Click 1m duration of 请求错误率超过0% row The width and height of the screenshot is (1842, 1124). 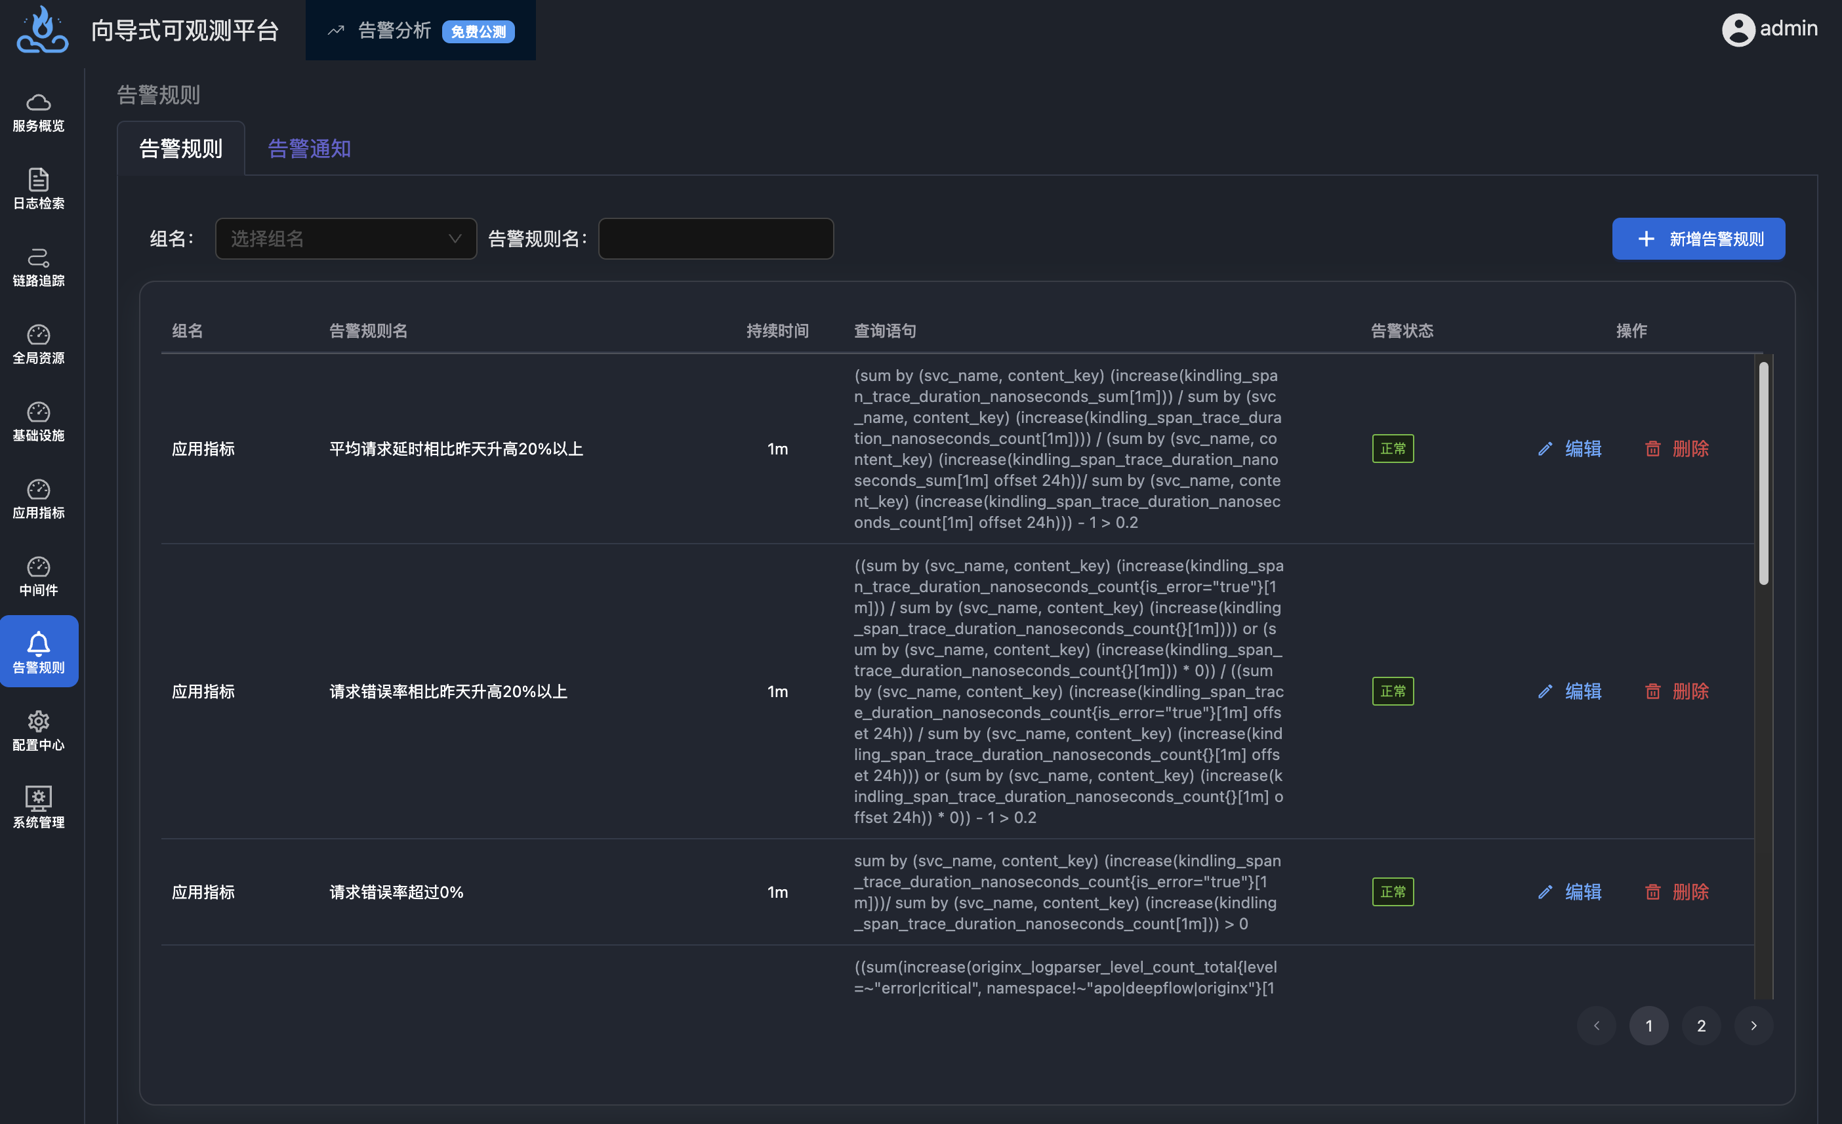coord(777,892)
